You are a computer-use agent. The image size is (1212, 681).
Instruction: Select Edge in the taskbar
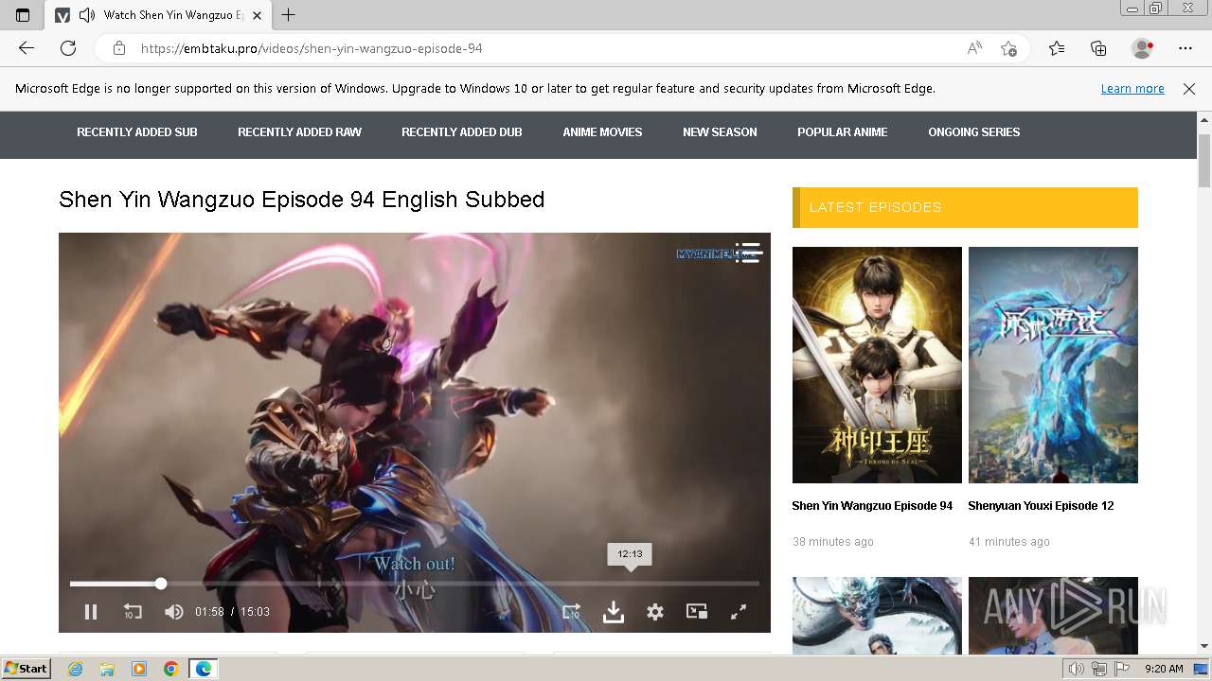click(x=204, y=669)
